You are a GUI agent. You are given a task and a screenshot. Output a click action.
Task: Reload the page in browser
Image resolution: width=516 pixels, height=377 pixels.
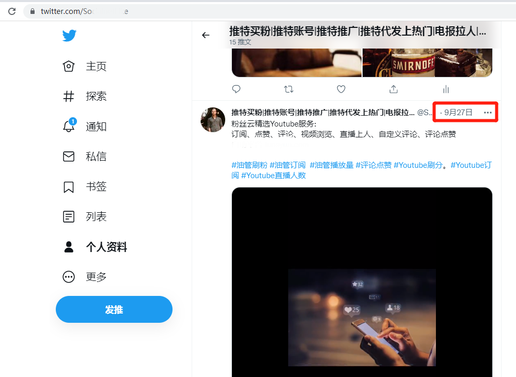(x=12, y=11)
